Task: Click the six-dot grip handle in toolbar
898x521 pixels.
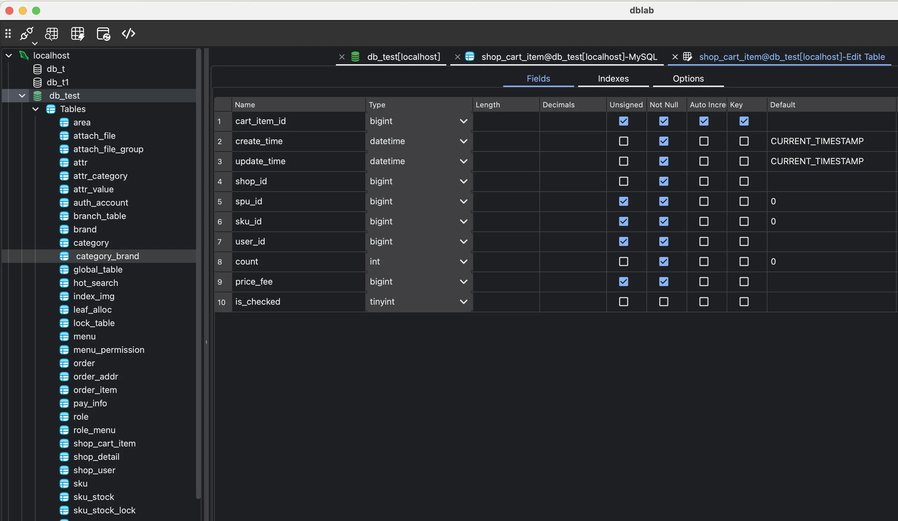Action: 8,33
